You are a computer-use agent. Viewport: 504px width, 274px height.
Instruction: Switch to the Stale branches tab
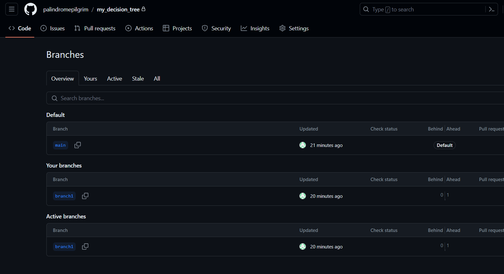coord(138,78)
